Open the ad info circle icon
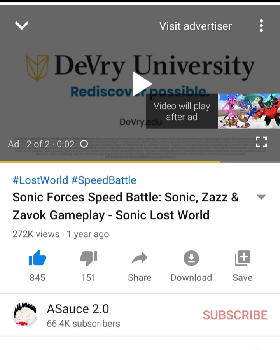 (84, 144)
